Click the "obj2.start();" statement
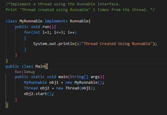Viewport: 167px width, 115px height. pos(39,94)
